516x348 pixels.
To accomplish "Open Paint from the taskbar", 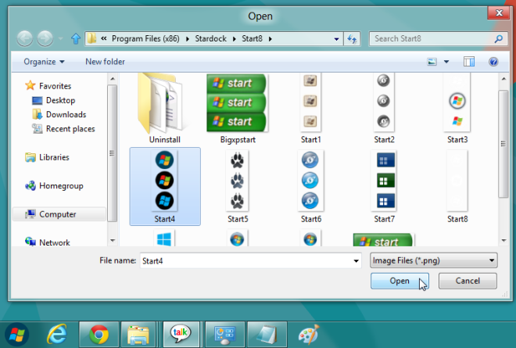I will coord(308,335).
